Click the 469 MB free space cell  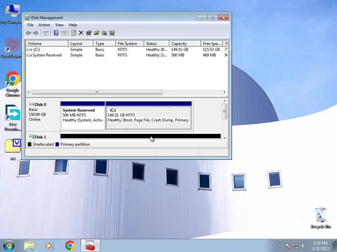point(209,55)
